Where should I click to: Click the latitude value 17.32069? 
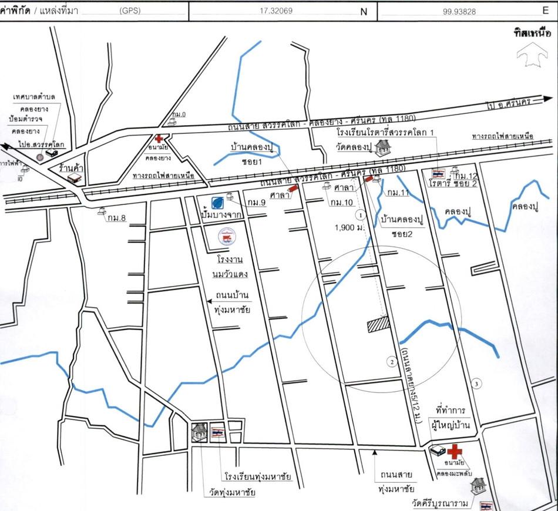[x=276, y=11]
